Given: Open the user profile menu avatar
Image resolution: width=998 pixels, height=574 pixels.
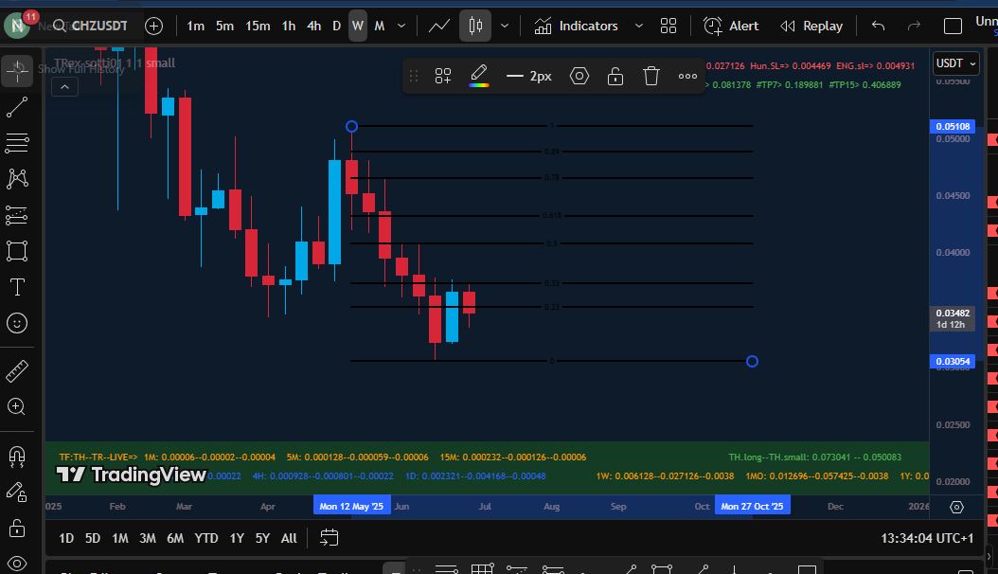Looking at the screenshot, I should pos(17,27).
